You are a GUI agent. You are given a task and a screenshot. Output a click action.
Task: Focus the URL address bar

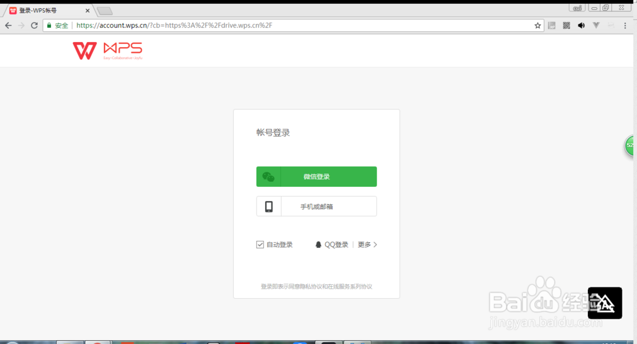292,25
